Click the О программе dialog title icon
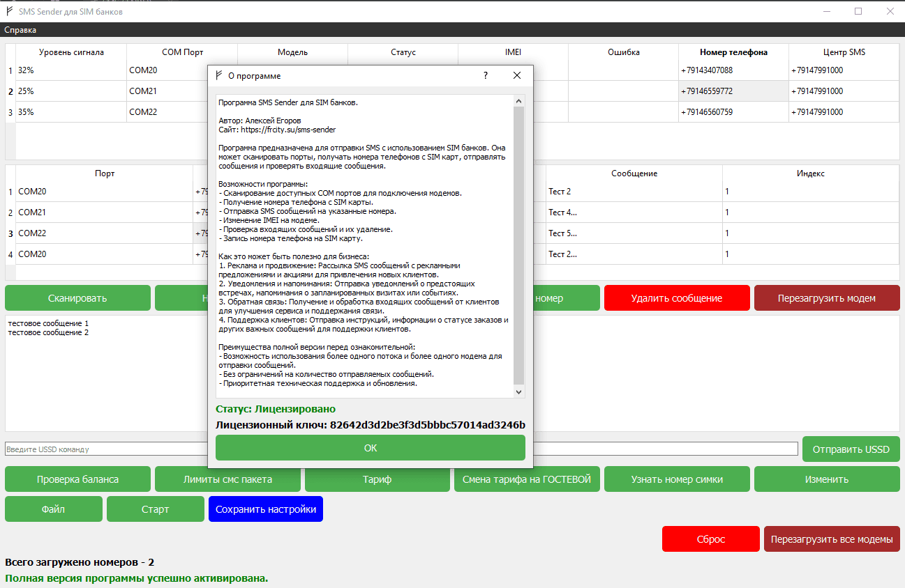 219,75
